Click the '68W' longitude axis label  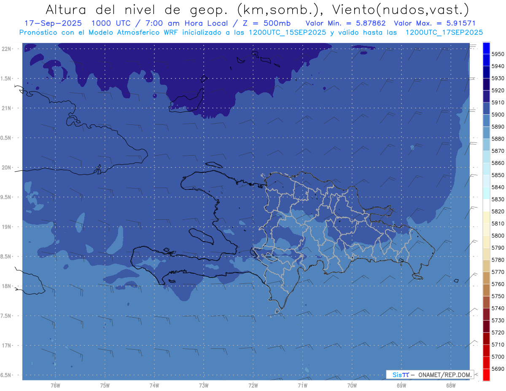(450, 386)
